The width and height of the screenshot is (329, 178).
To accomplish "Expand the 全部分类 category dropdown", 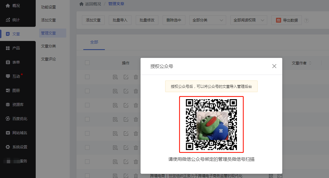I will click(x=207, y=20).
